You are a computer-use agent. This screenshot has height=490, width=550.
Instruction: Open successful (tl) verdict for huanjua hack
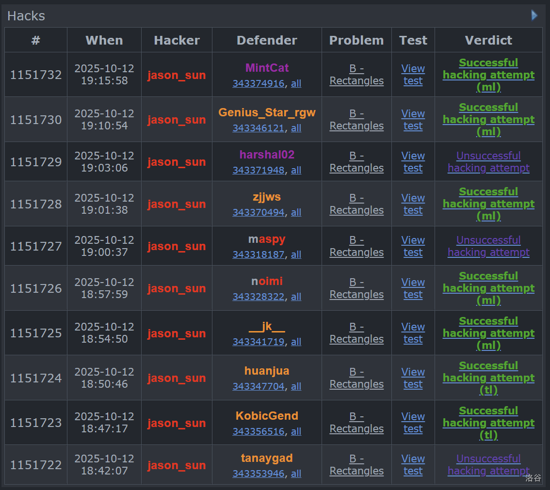click(488, 378)
